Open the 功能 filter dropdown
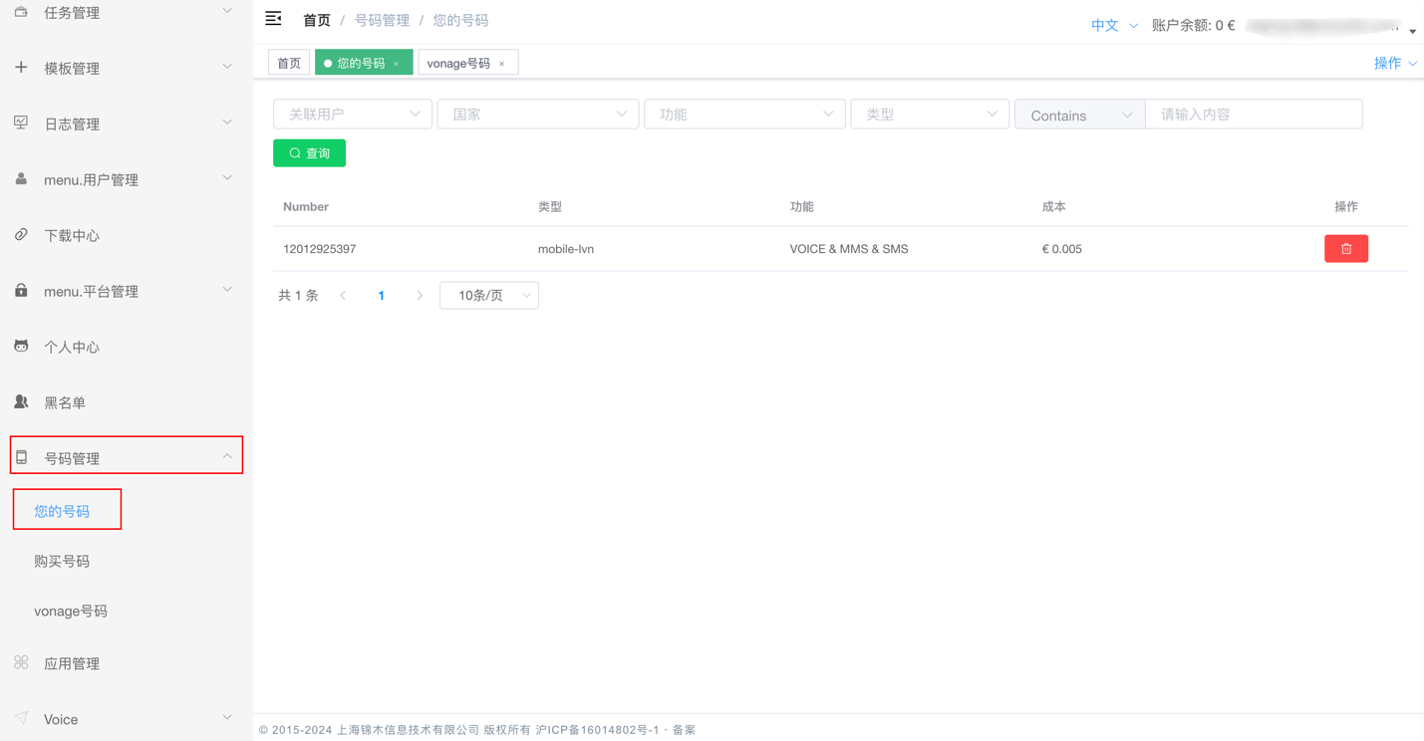Screen dimensions: 1424x741 pyautogui.click(x=744, y=115)
